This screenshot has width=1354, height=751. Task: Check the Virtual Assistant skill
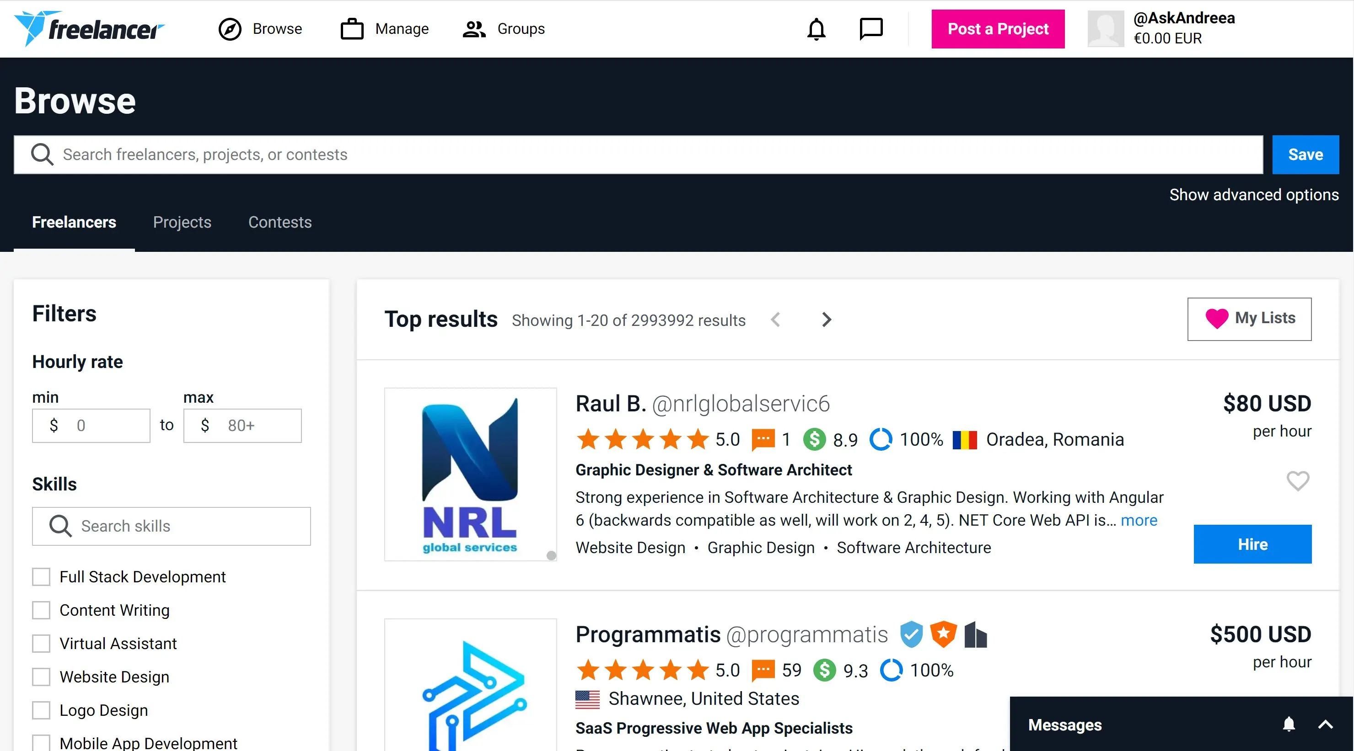point(41,643)
